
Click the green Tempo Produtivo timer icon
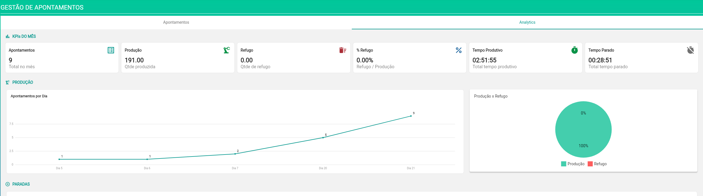(x=575, y=50)
